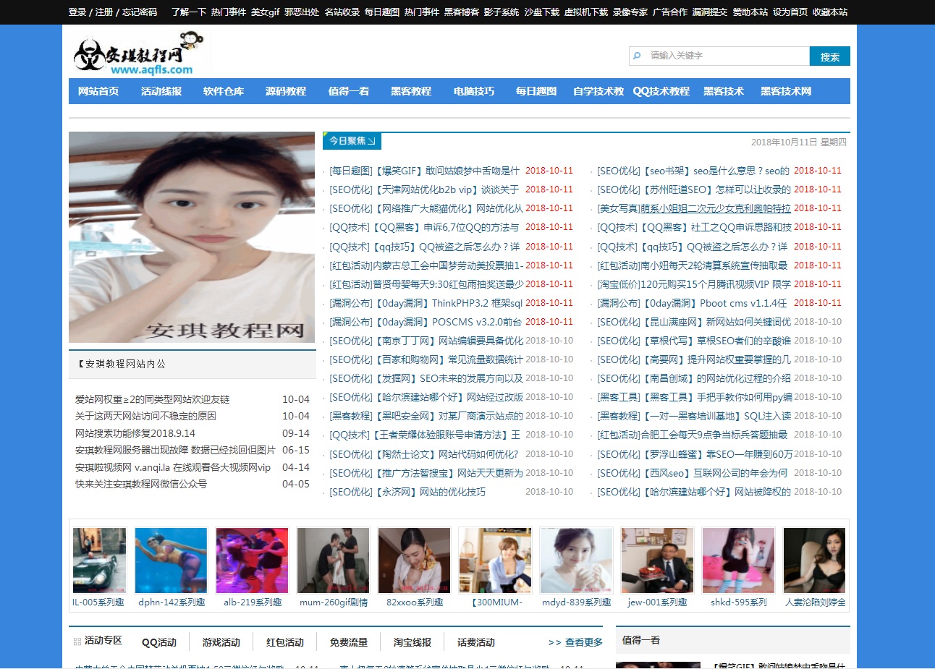Switch to the 淘宝线报 tab
The height and width of the screenshot is (669, 935).
coord(412,642)
